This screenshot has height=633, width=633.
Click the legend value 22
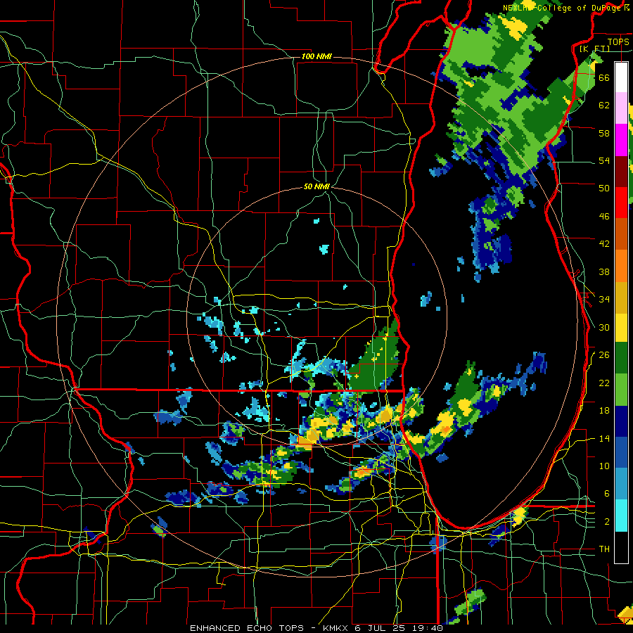[604, 383]
